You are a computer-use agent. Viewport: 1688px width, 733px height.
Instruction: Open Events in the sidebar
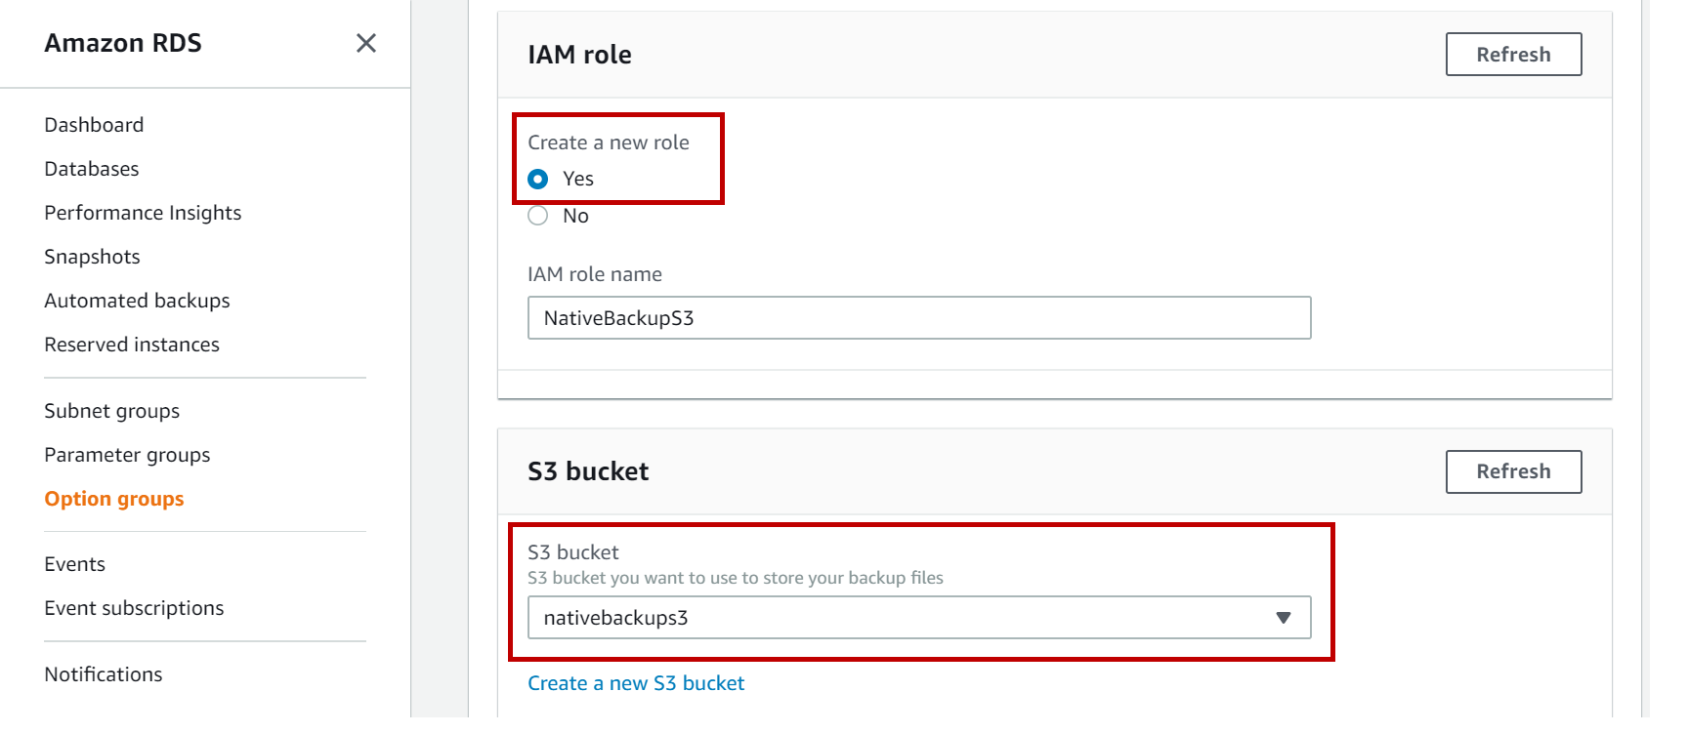point(74,564)
